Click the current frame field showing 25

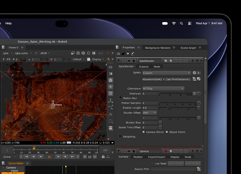[x=49, y=157]
